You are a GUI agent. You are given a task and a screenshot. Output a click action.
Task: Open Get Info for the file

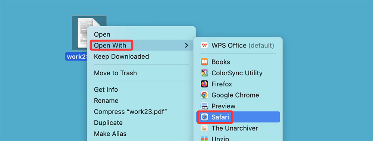click(x=106, y=90)
